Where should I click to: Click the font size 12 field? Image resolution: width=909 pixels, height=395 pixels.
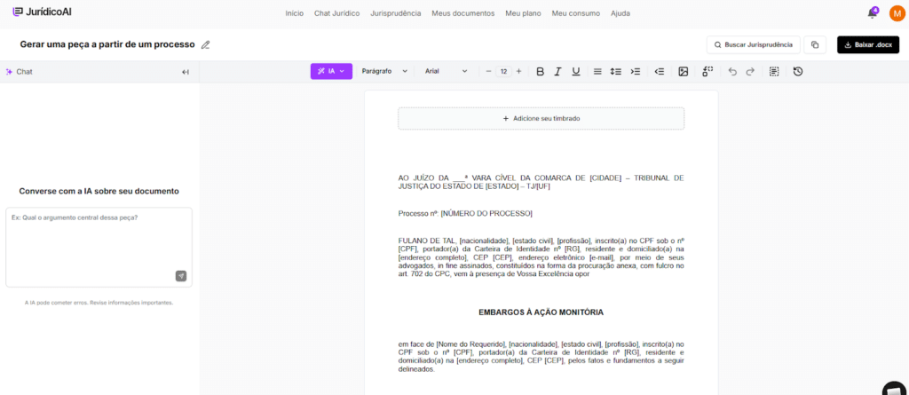[x=504, y=71]
